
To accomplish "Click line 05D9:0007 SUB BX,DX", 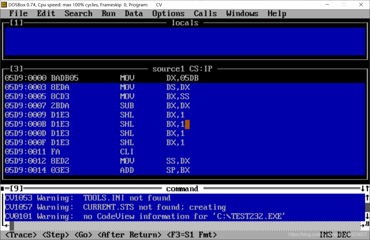I will click(185, 106).
